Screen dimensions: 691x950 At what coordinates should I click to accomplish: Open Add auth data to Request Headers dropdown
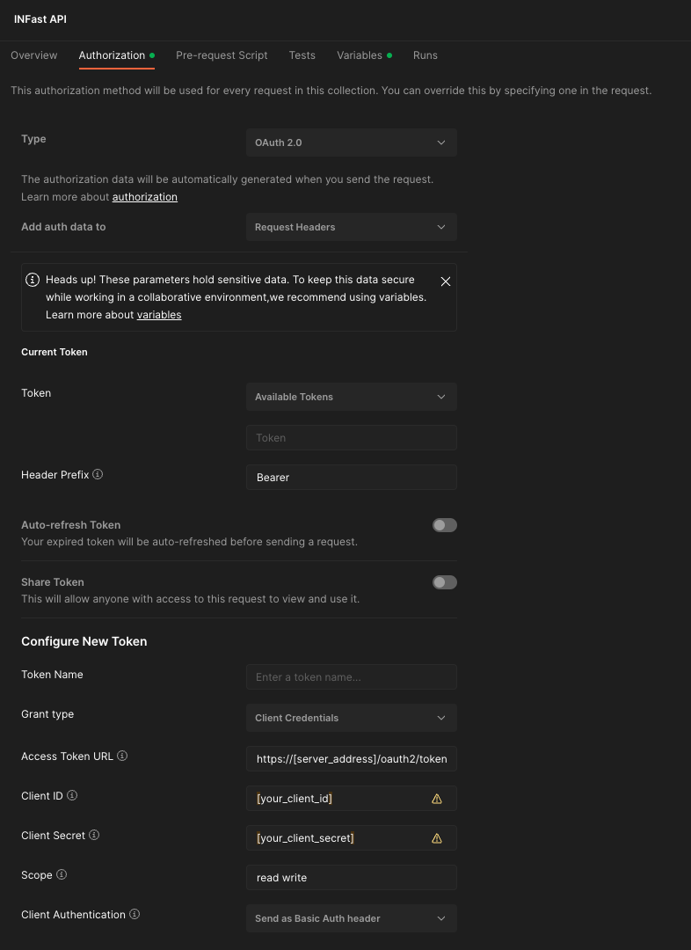352,227
